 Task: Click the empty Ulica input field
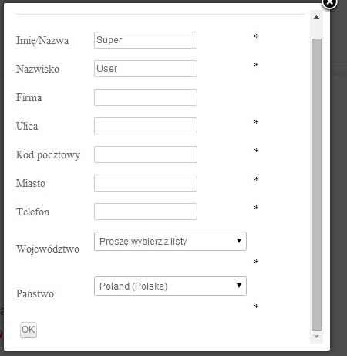146,126
